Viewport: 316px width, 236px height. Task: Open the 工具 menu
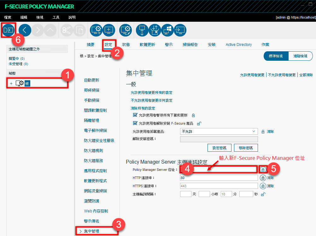pos(56,17)
